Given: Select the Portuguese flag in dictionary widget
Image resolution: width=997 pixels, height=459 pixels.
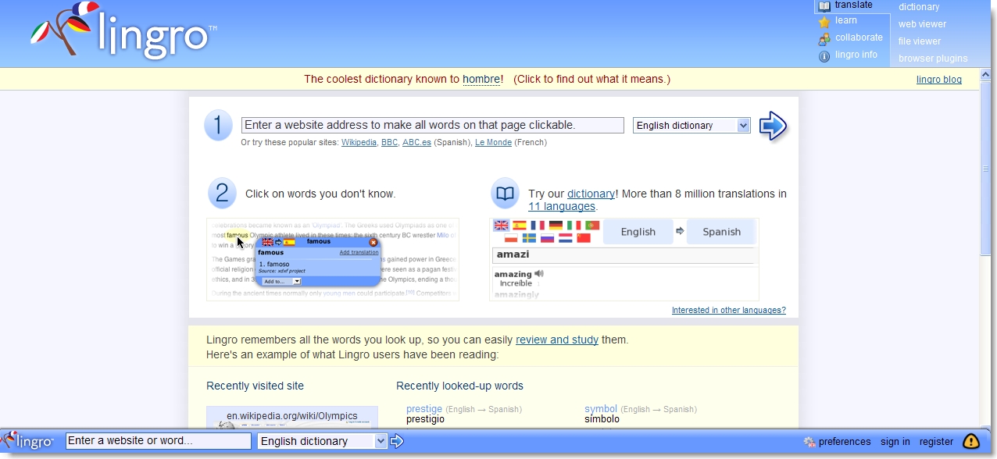Looking at the screenshot, I should coord(592,226).
